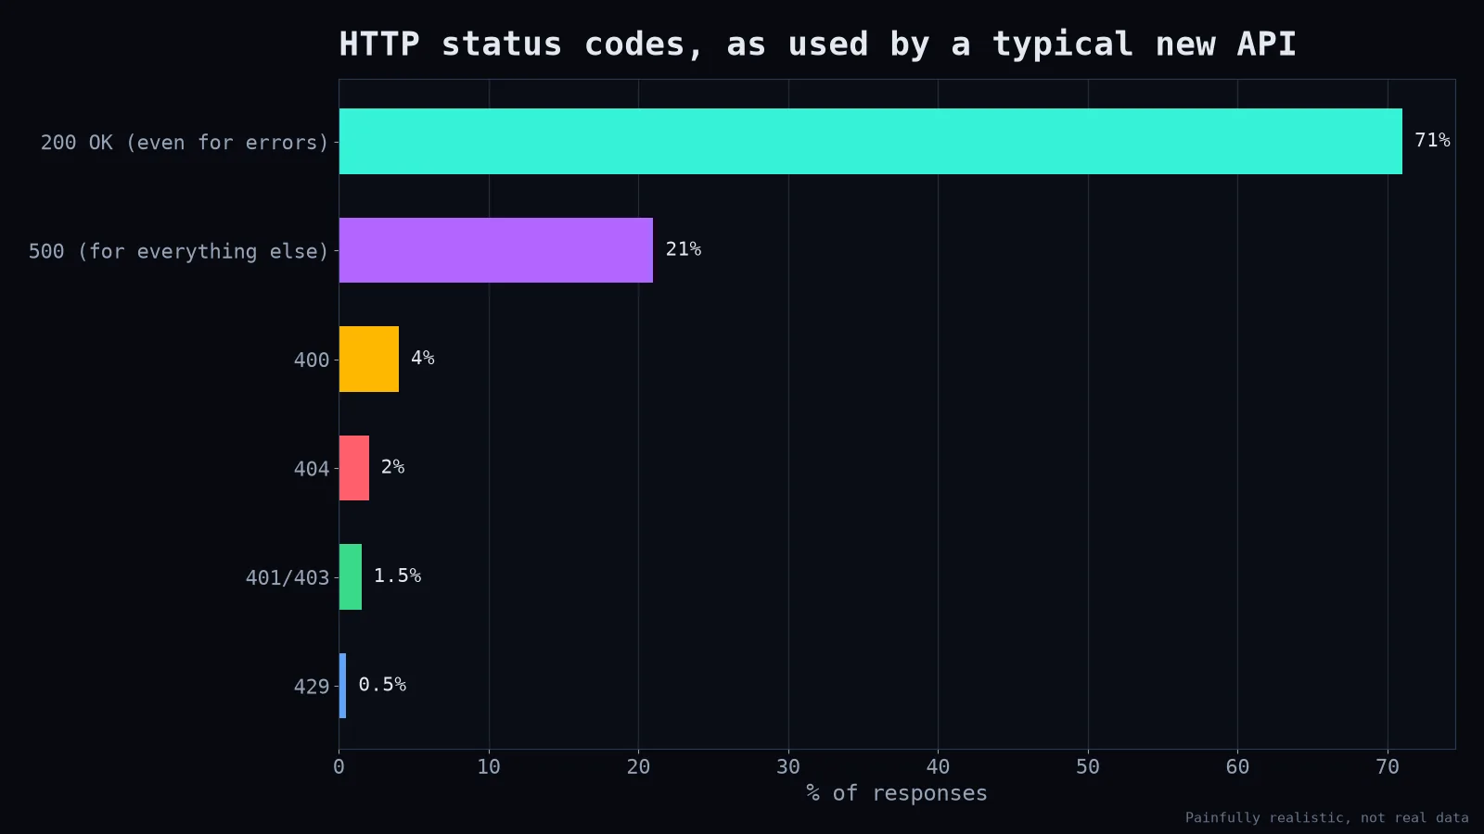Screen dimensions: 1484x834
Task: Click the x-axis tick label '20'
Action: pyautogui.click(x=638, y=766)
